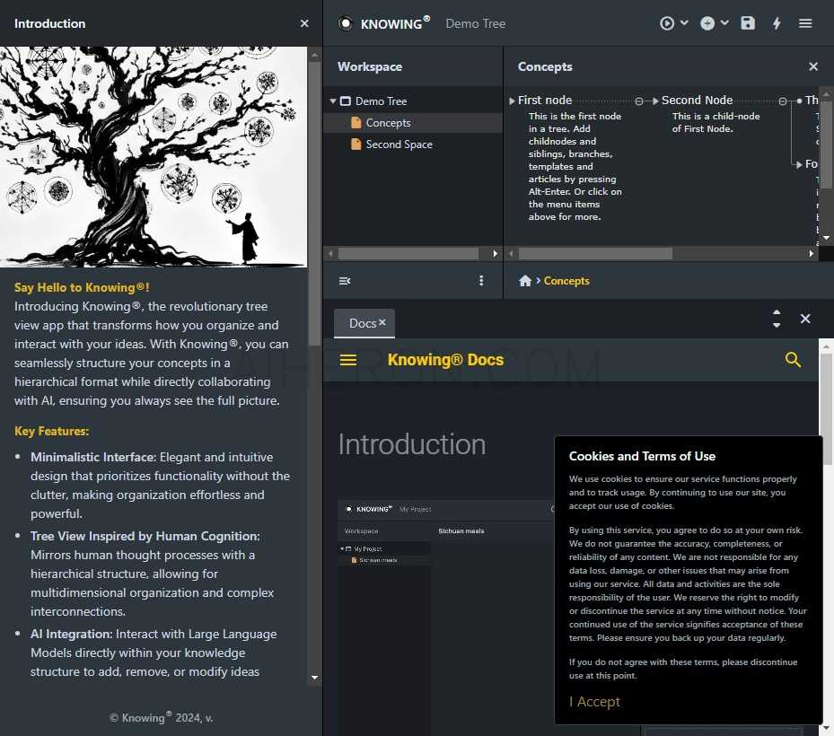834x736 pixels.
Task: Click the lightning bolt icon
Action: pos(777,23)
